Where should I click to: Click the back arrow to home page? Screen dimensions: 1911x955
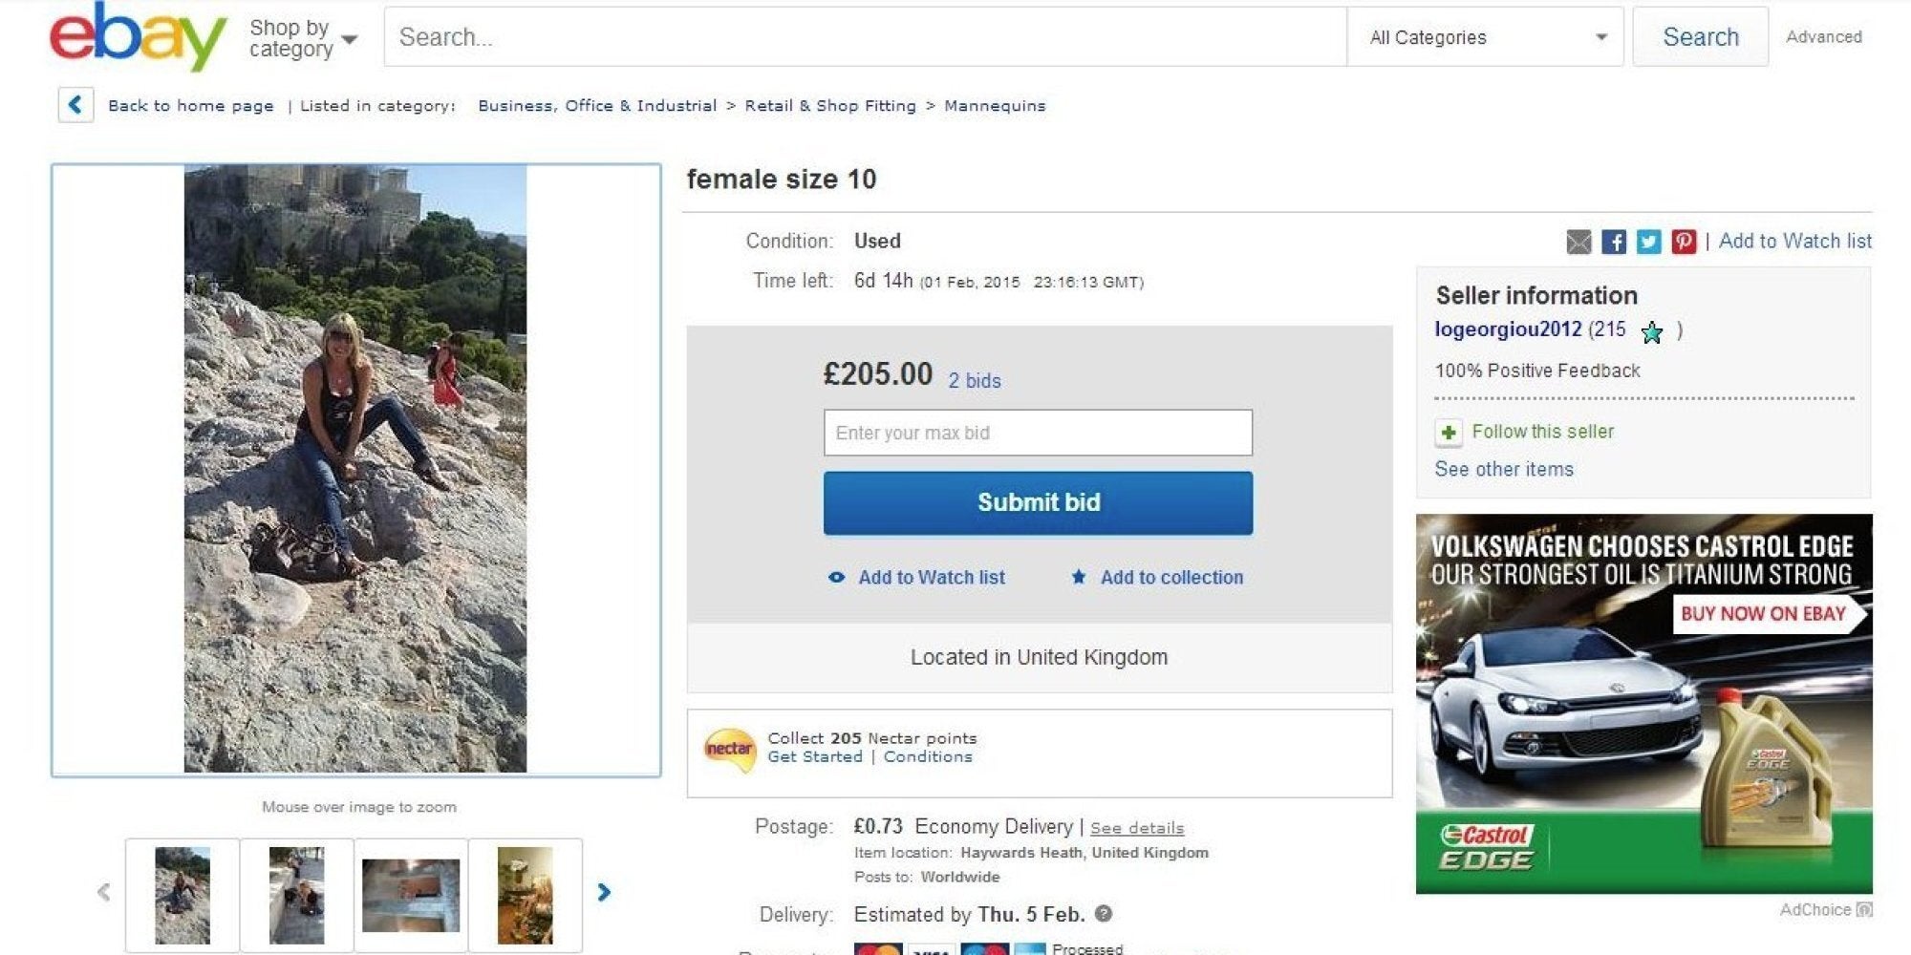(x=75, y=105)
